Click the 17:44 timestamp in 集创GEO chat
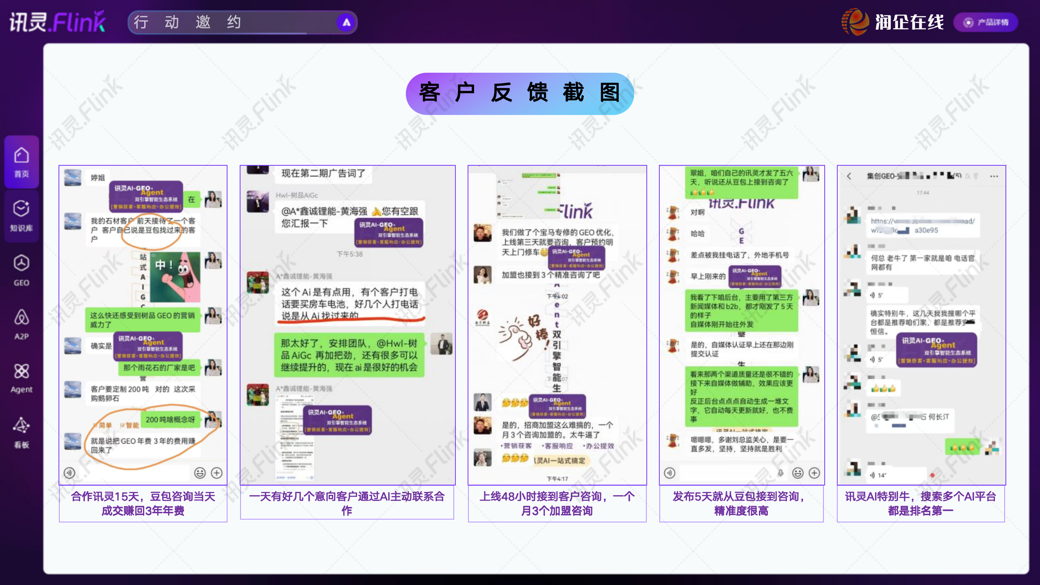This screenshot has width=1040, height=585. click(x=923, y=193)
